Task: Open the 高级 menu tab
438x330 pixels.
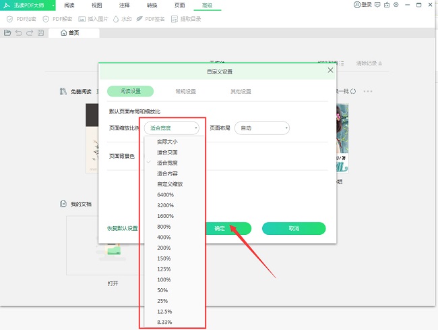Action: (x=208, y=5)
